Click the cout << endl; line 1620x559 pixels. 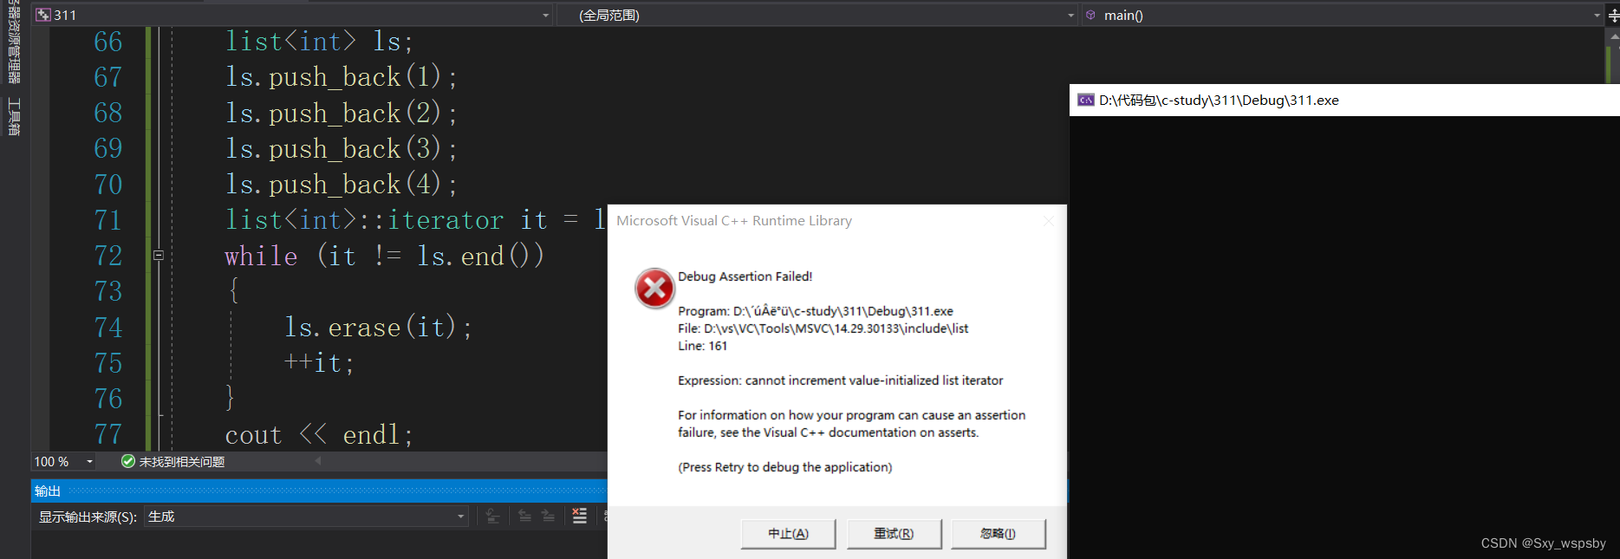coord(319,435)
